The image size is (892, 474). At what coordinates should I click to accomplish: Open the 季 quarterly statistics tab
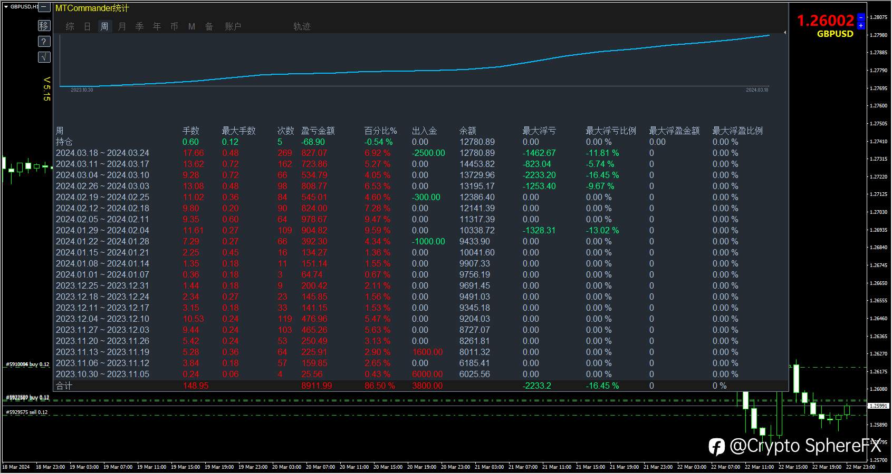point(139,26)
